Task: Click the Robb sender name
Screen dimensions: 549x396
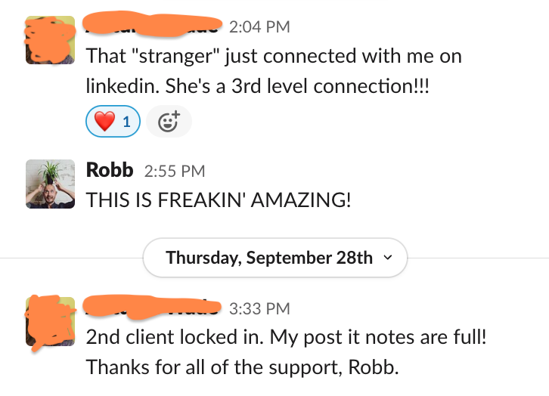Action: tap(110, 171)
